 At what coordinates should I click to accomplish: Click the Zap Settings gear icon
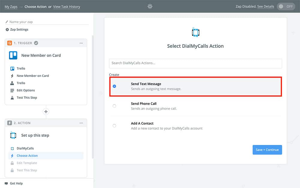click(7, 29)
